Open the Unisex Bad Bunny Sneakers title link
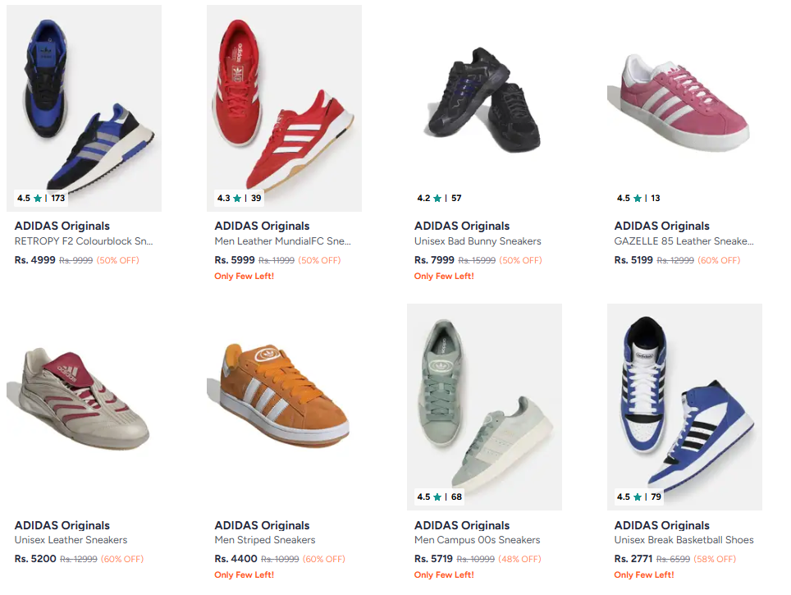This screenshot has width=791, height=595. [478, 241]
